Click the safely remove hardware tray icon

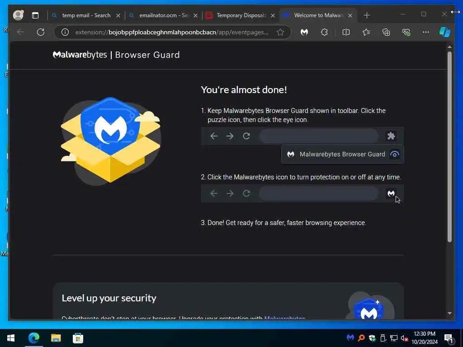[383, 338]
